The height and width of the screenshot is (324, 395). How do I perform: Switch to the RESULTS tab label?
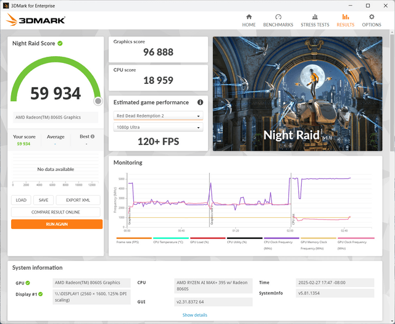pyautogui.click(x=346, y=25)
